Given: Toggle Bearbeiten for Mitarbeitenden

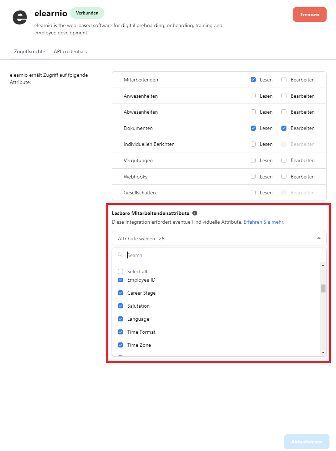Looking at the screenshot, I should click(284, 80).
